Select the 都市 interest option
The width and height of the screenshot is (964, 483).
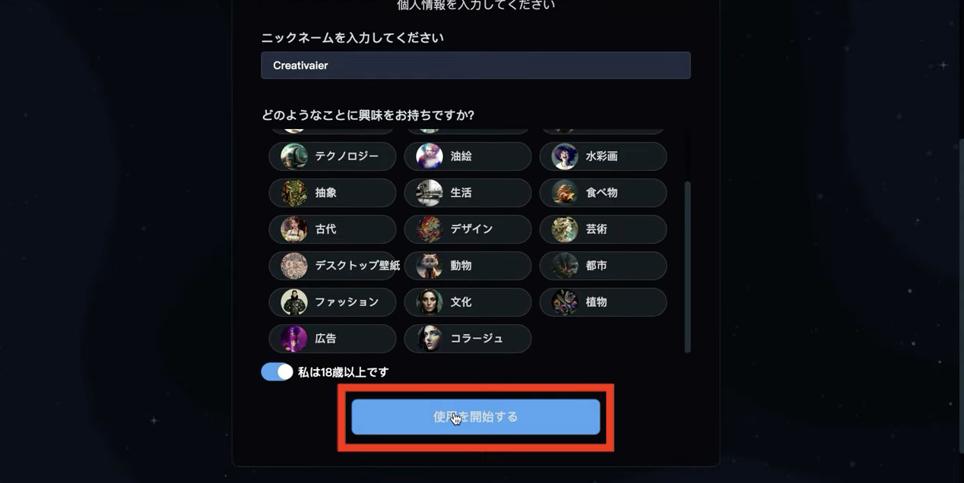pyautogui.click(x=603, y=266)
